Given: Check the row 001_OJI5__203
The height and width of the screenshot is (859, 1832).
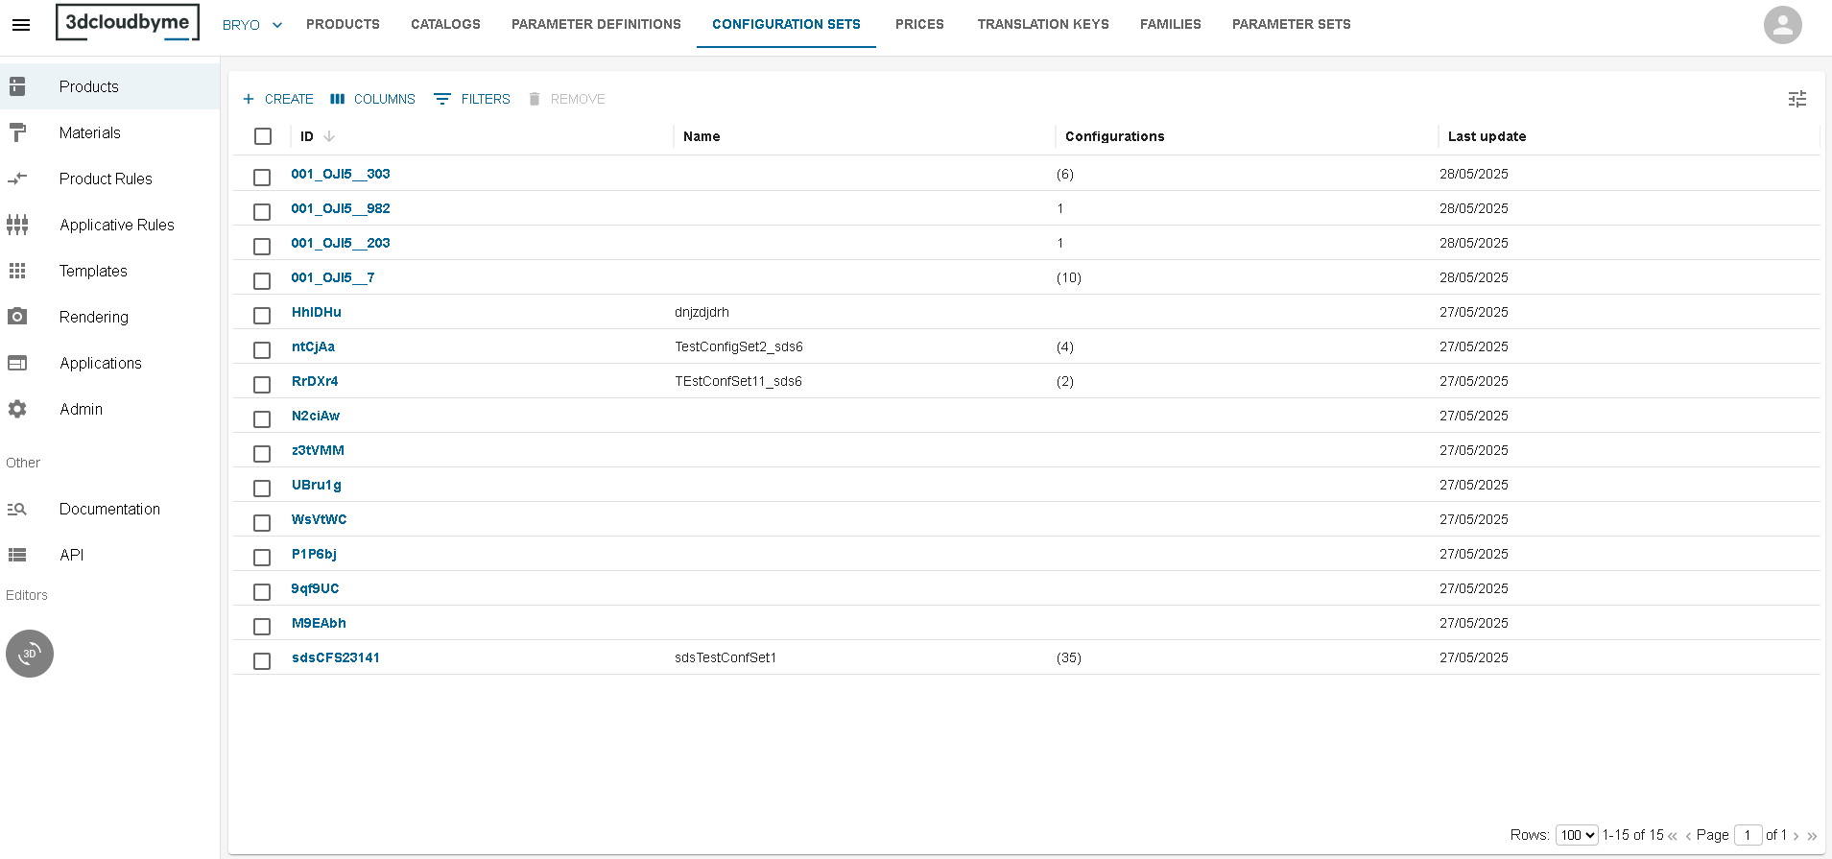Looking at the screenshot, I should click(262, 247).
